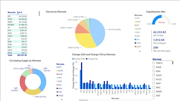This screenshot has width=180, height=101.
Task: Select the RENBTC row in the table
Action: pos(17,25)
